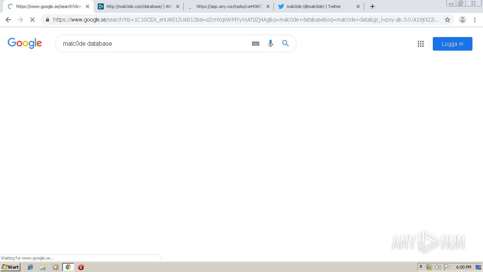Open Windows Media Player from taskbar

[x=55, y=267]
